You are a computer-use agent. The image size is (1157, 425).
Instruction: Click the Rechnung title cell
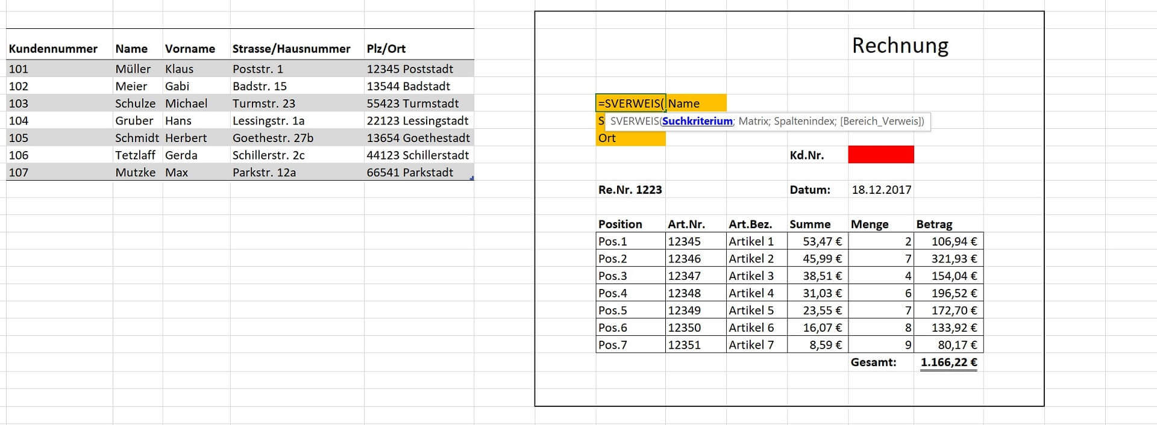[900, 45]
